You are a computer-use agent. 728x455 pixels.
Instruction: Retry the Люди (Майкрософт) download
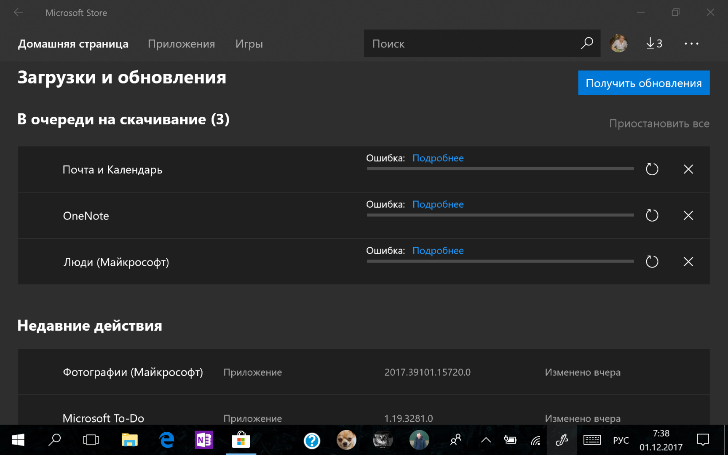(x=652, y=262)
